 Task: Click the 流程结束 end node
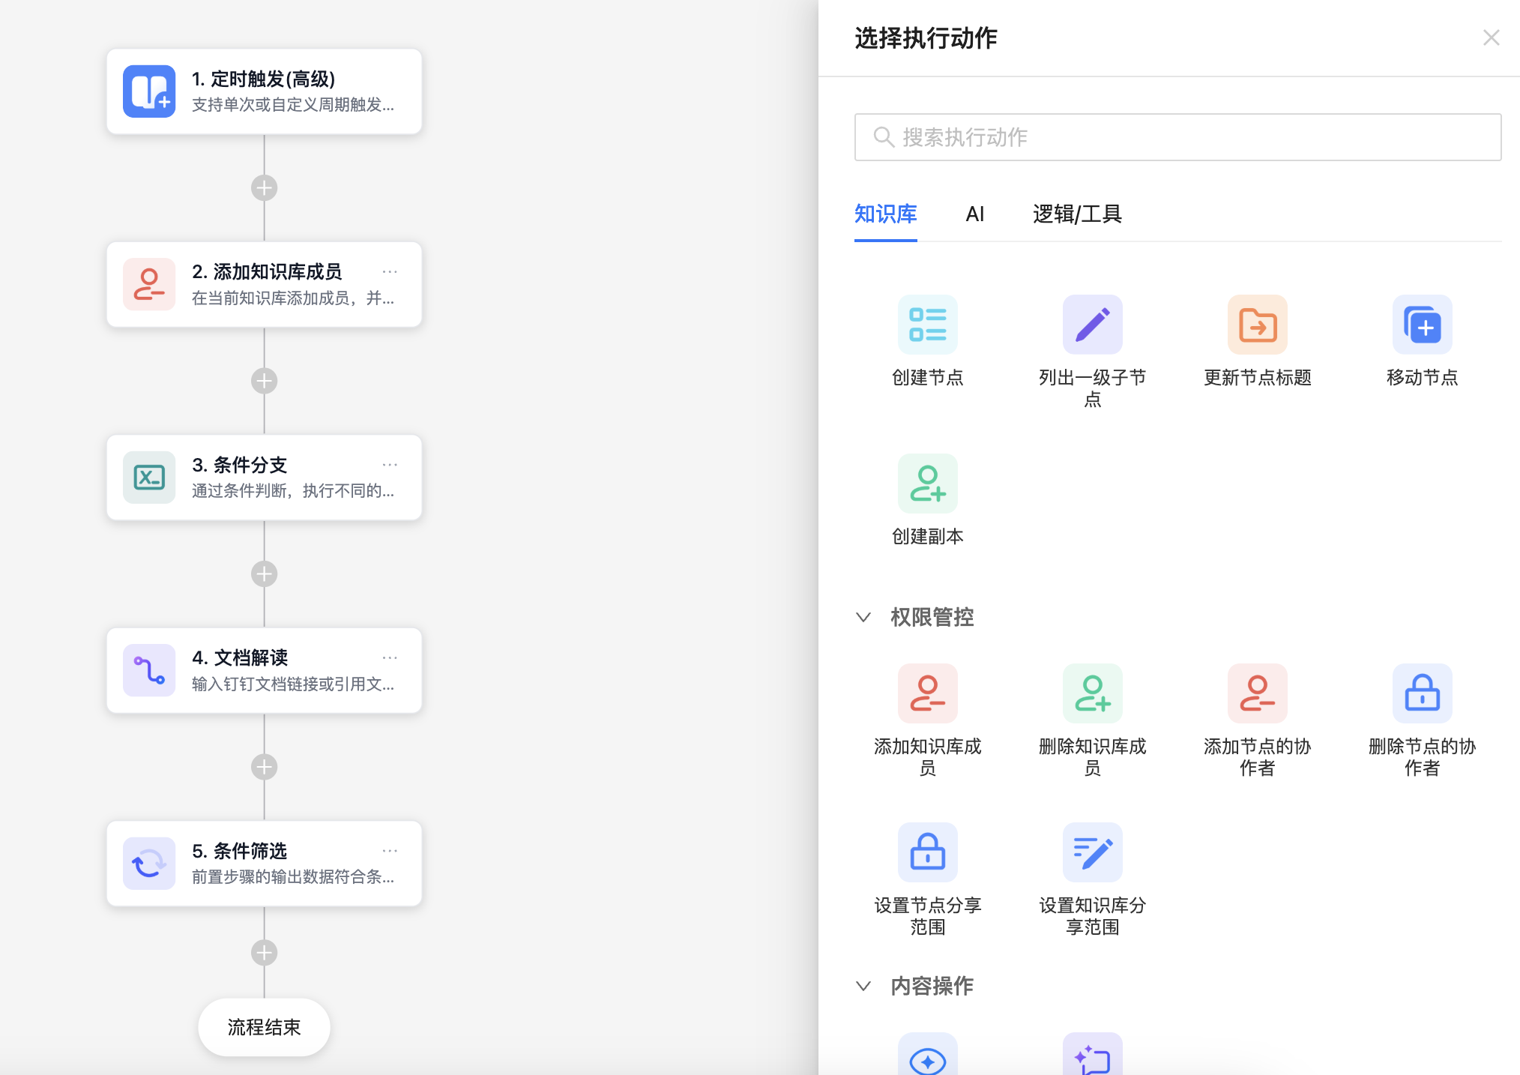pos(264,1027)
